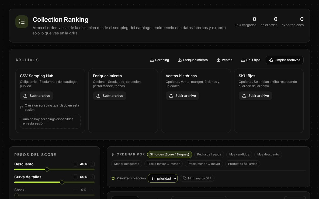The image size is (319, 199).
Task: Sort by Precio mayor → menor
Action: [164, 164]
